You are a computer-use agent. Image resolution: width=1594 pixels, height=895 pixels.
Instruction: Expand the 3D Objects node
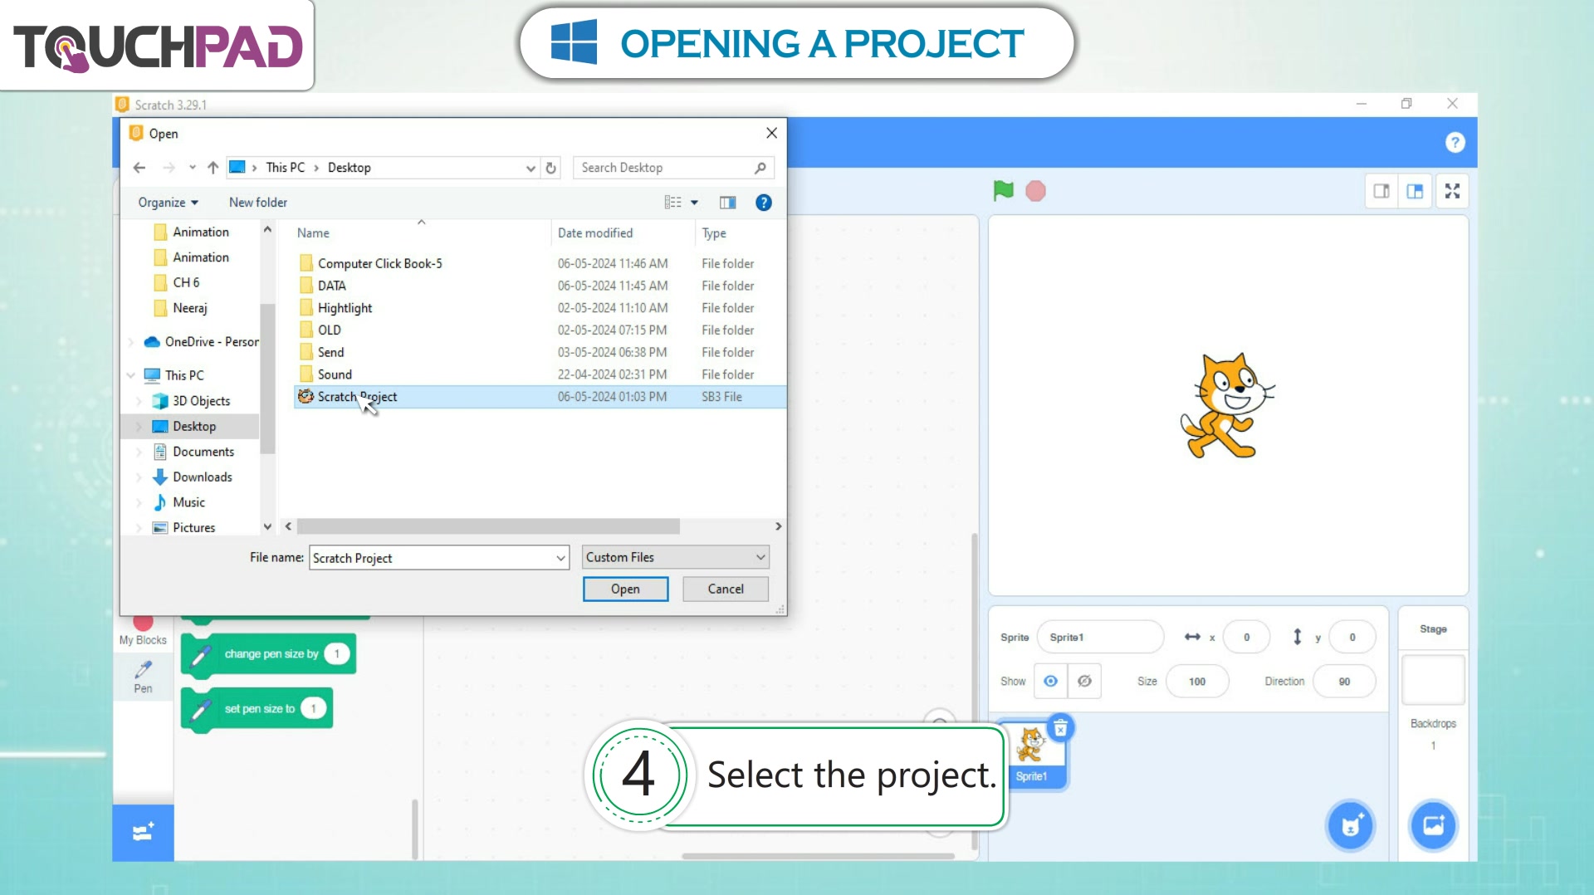point(139,401)
